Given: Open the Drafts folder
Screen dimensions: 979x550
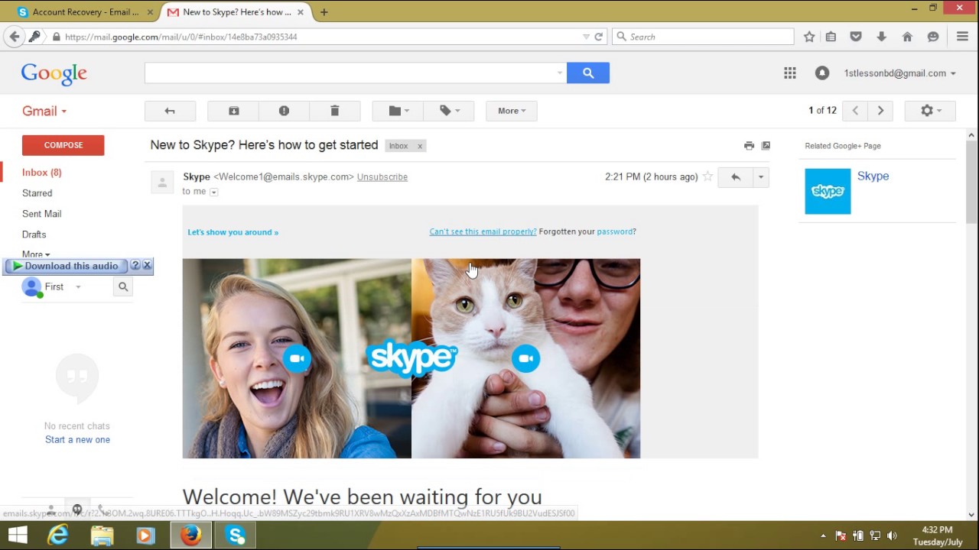Looking at the screenshot, I should (34, 235).
